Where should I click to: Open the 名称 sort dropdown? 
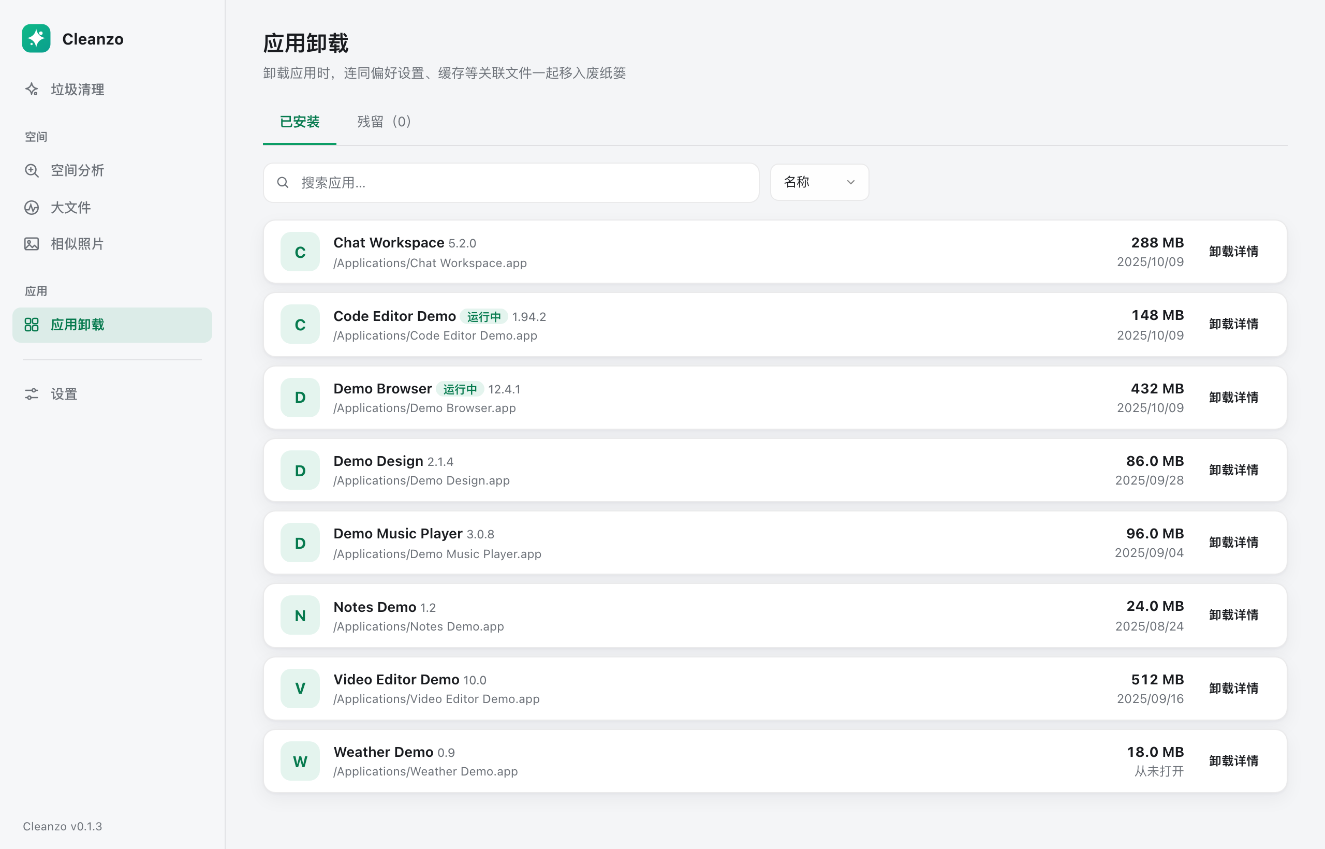pyautogui.click(x=819, y=182)
